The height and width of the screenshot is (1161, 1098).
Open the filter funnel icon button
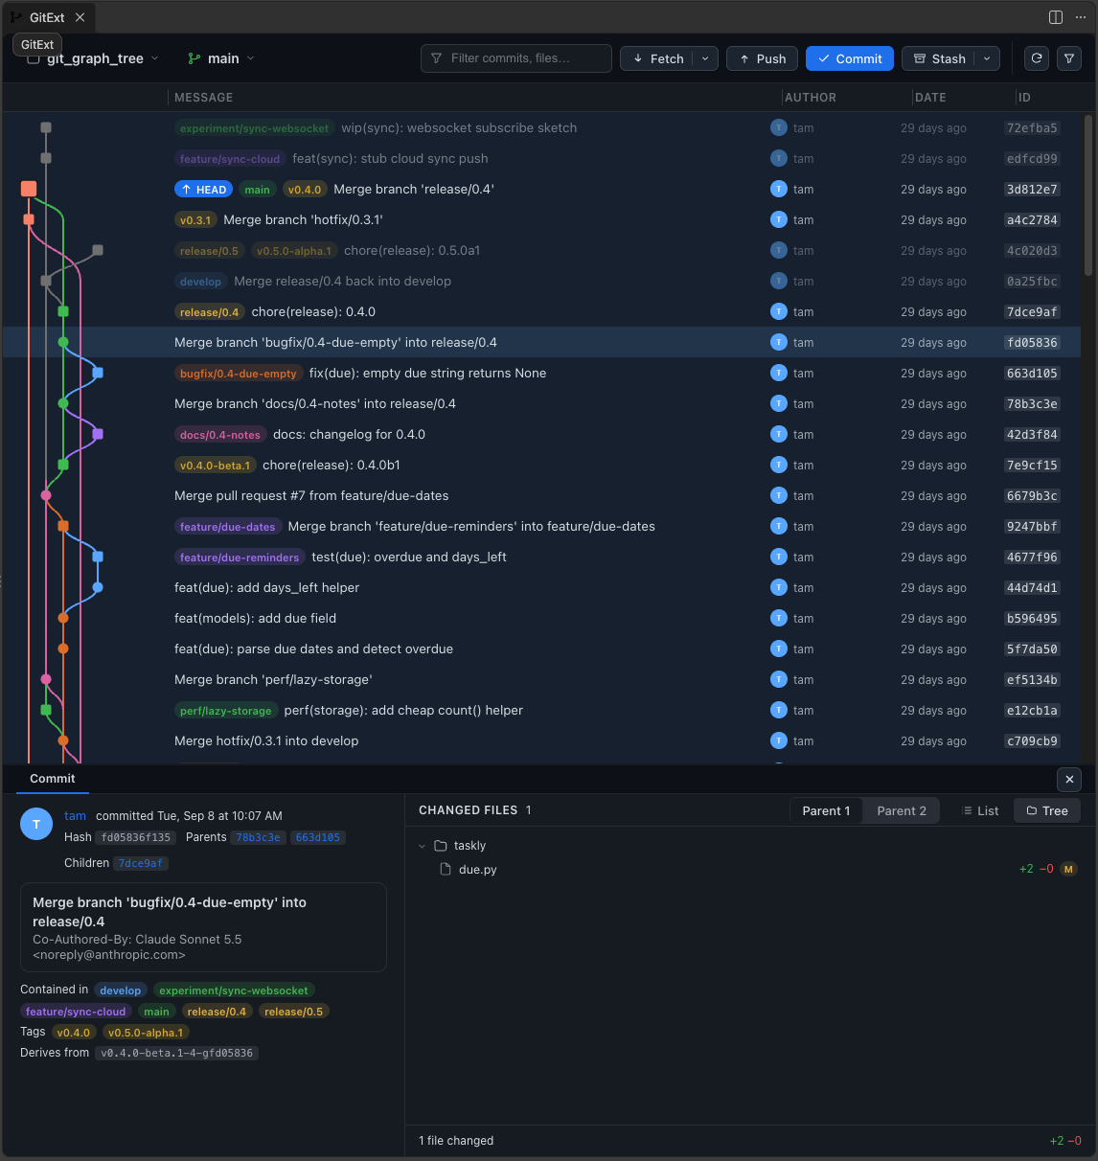tap(1069, 58)
